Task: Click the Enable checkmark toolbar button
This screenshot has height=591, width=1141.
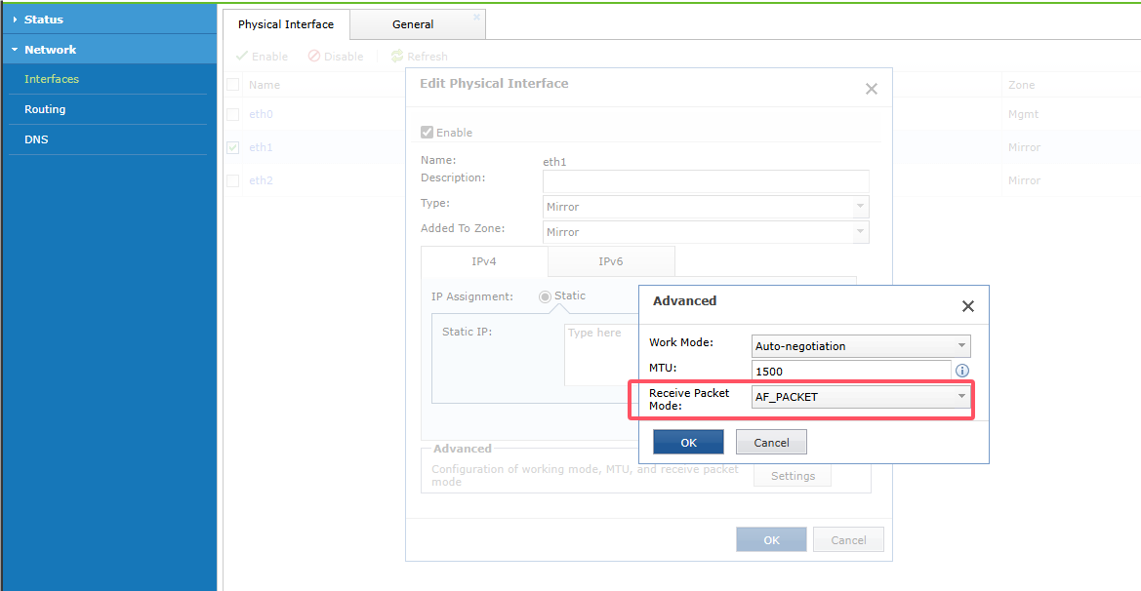Action: click(242, 57)
